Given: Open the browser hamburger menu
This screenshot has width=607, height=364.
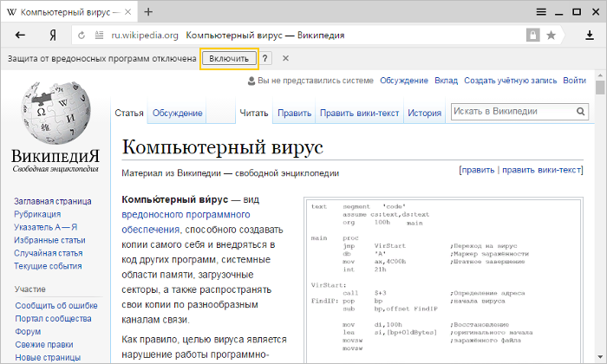Looking at the screenshot, I should (541, 12).
